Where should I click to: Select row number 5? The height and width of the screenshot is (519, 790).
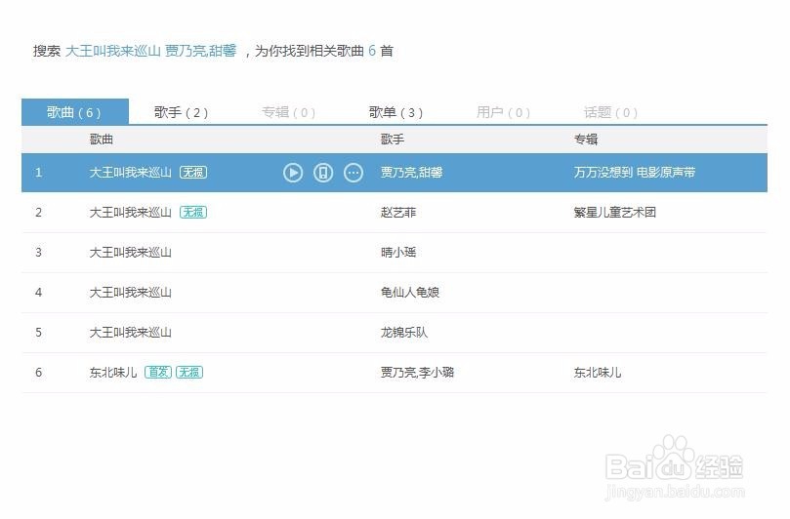click(38, 333)
